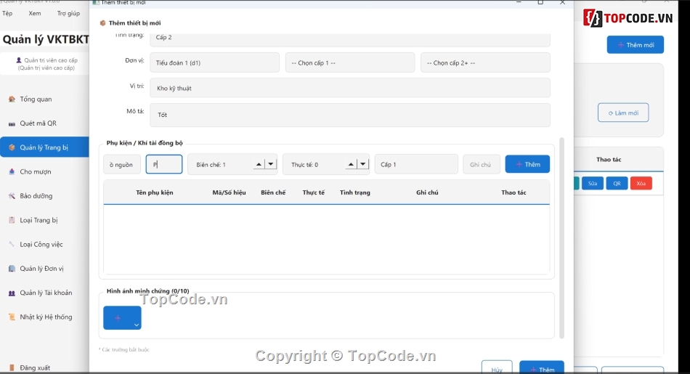Click bottom Thêm to save new equipment
Screen dimensions: 690x374
542,369
